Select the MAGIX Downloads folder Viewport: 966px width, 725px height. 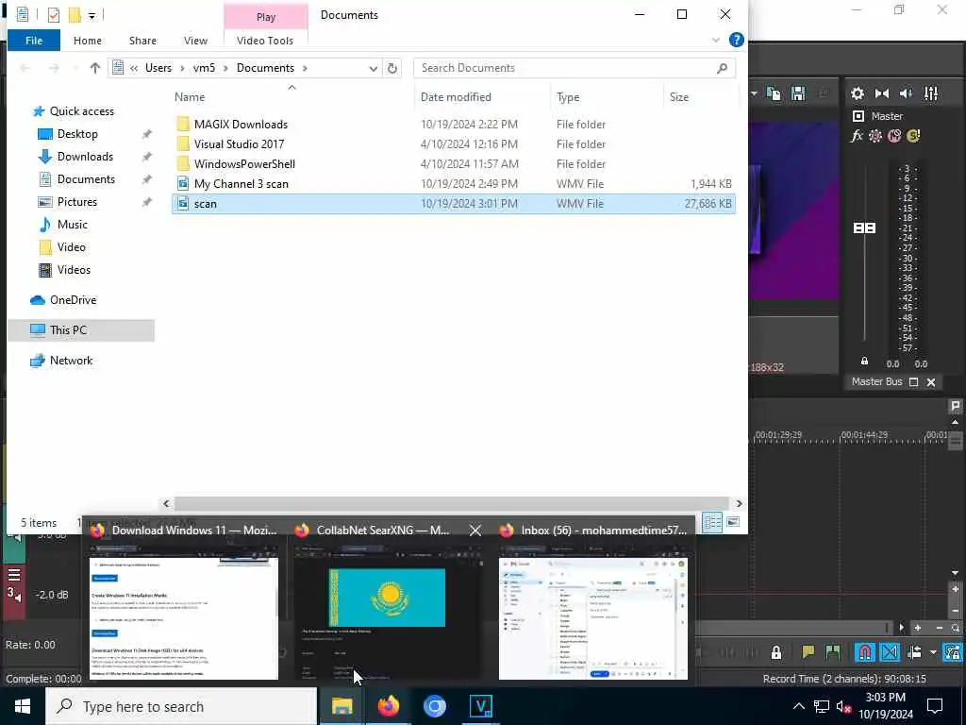tap(453, 125)
